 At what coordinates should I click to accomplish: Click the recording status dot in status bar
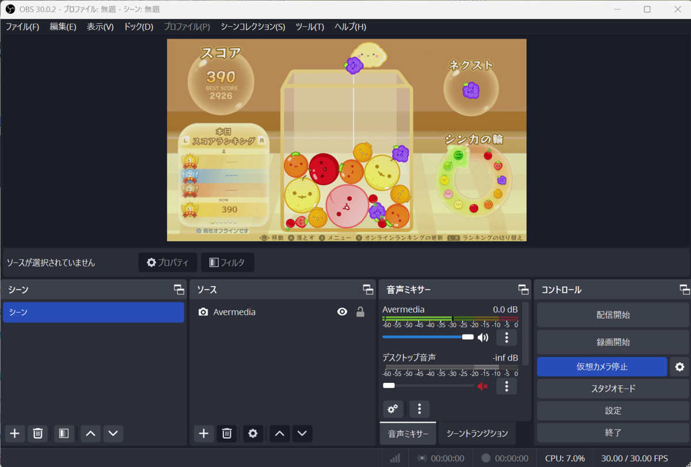[486, 458]
